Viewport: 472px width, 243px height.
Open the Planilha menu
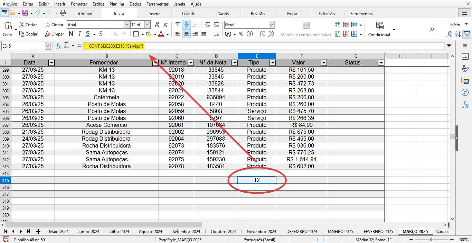point(117,4)
